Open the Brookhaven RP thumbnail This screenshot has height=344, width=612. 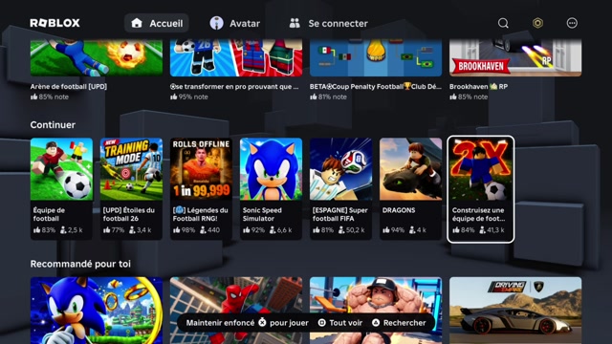click(515, 57)
